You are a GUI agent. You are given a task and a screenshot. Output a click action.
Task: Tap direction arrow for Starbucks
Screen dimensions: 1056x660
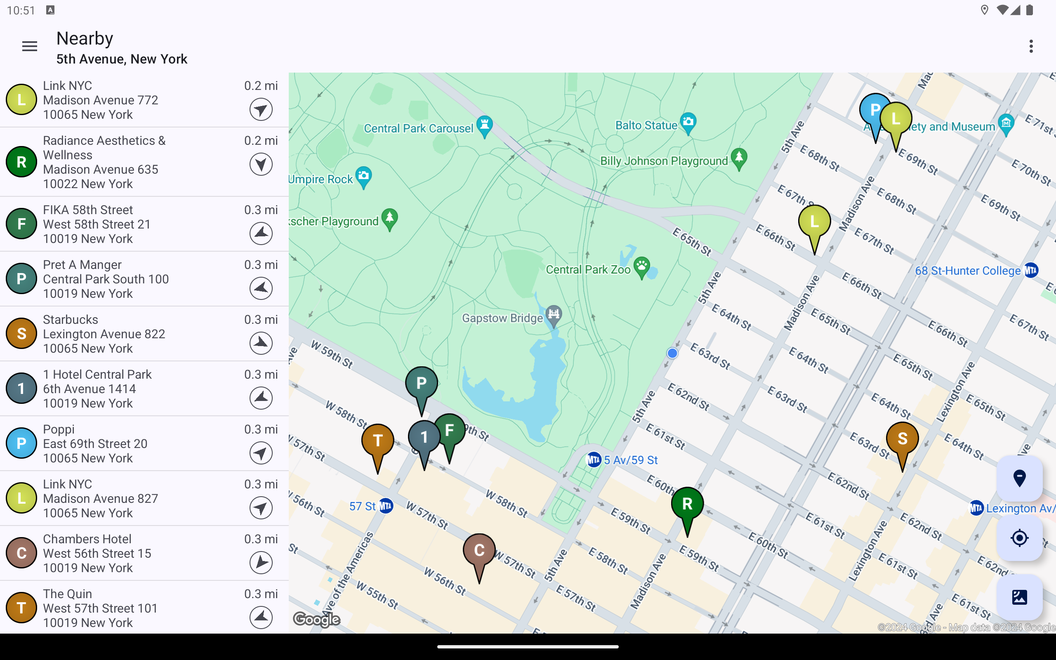tap(261, 343)
